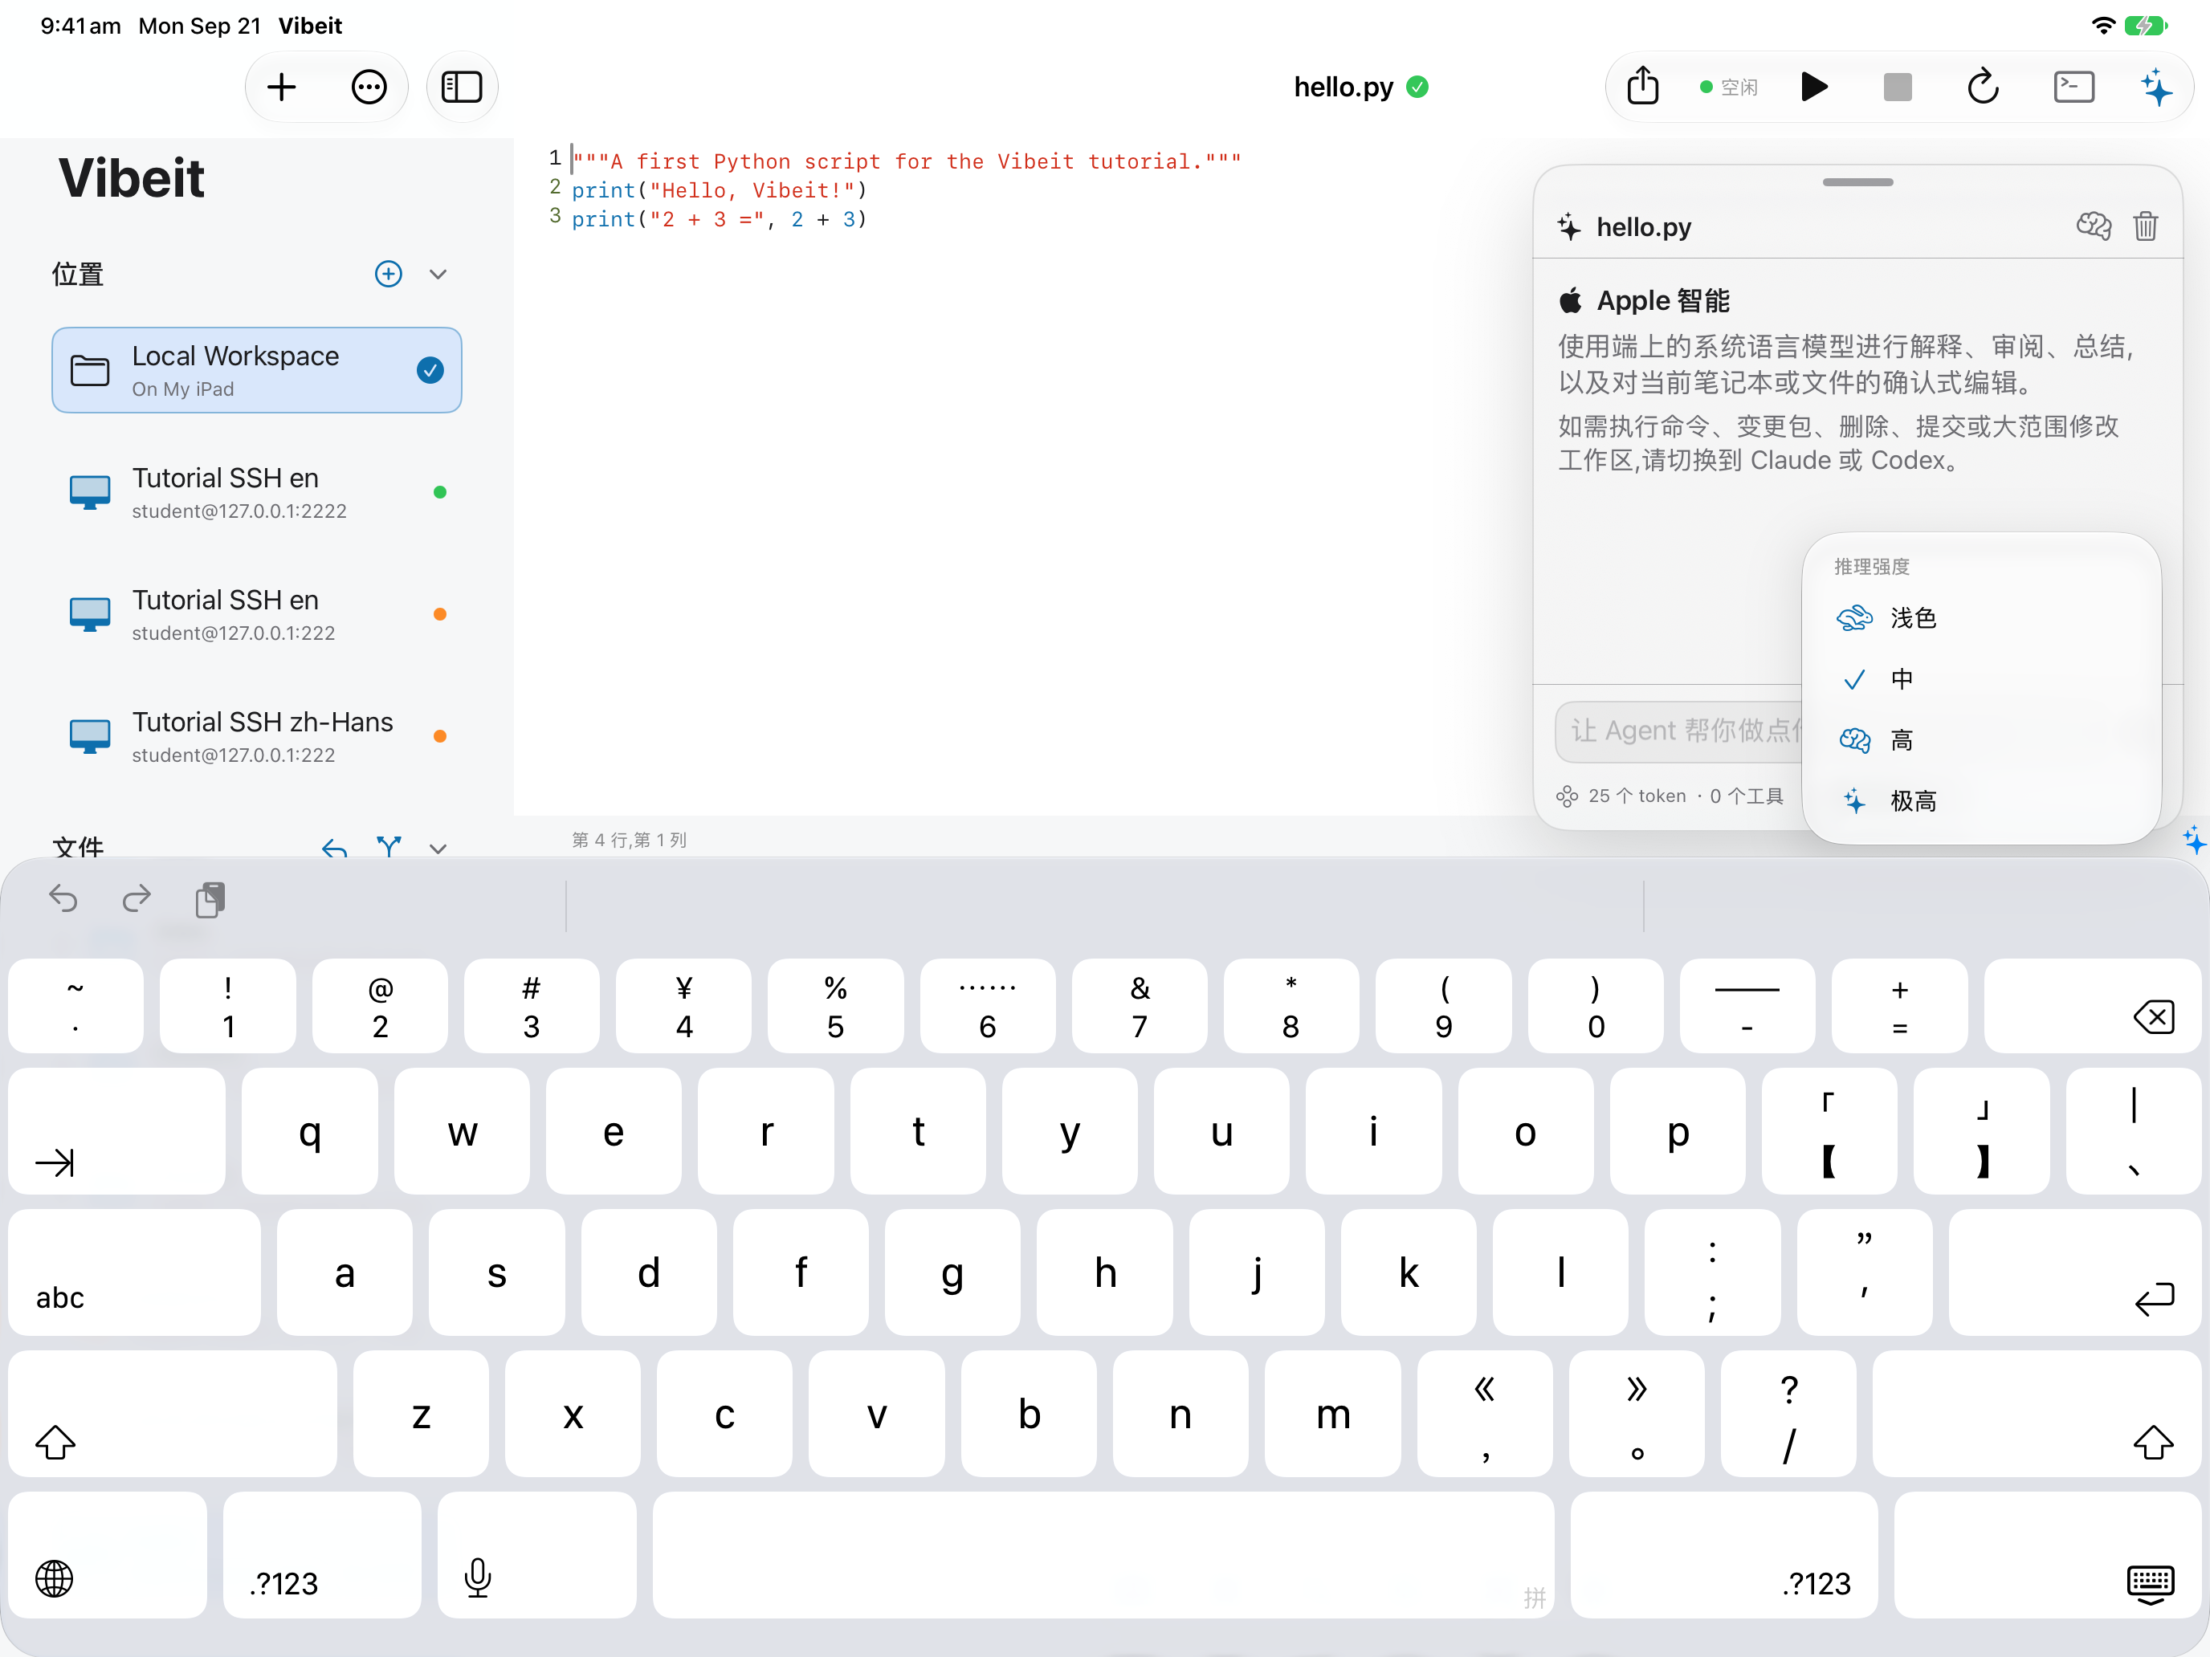Toggle the AI sparkle assistant in toolbar
The image size is (2210, 1657).
[x=2156, y=87]
